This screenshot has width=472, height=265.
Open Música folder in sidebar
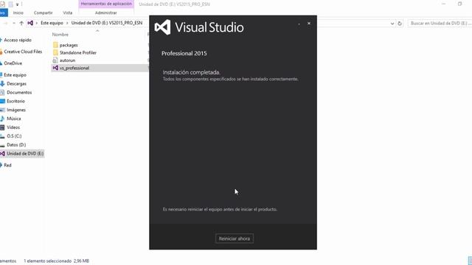coord(14,119)
